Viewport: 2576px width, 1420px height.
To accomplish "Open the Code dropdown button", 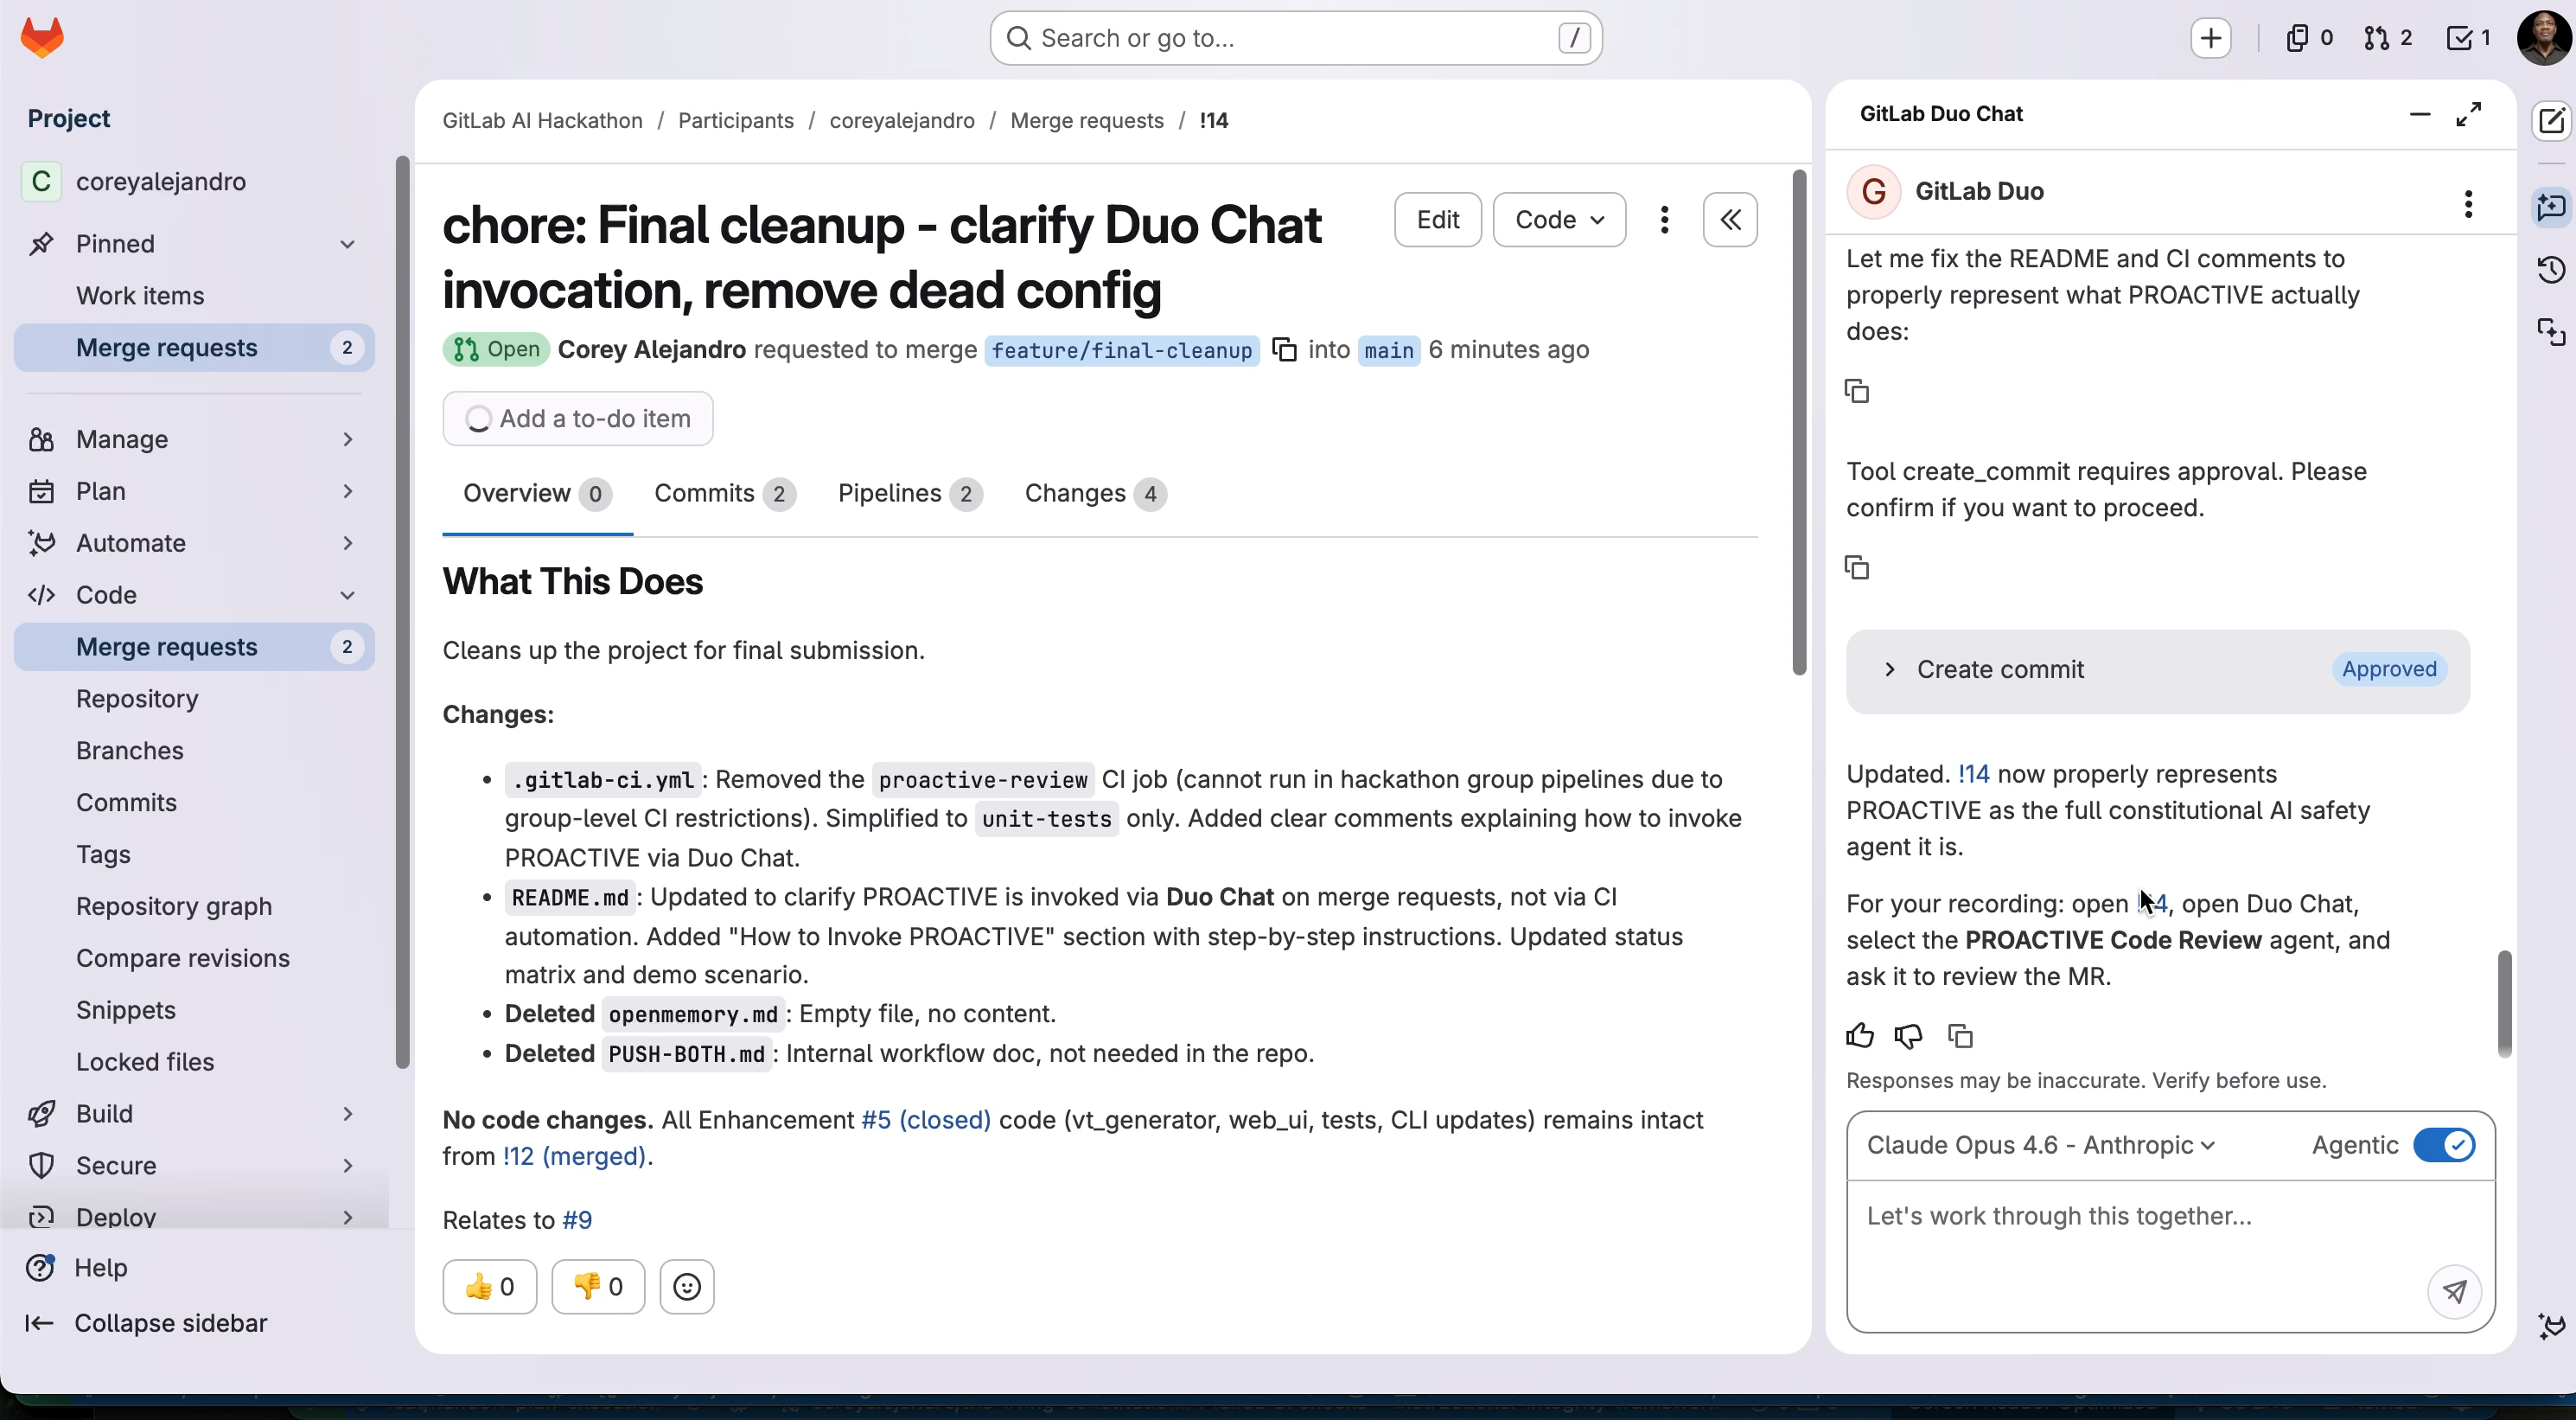I will click(1558, 219).
